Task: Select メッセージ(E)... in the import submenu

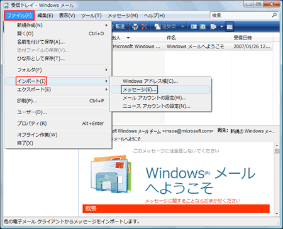Action: [160, 90]
